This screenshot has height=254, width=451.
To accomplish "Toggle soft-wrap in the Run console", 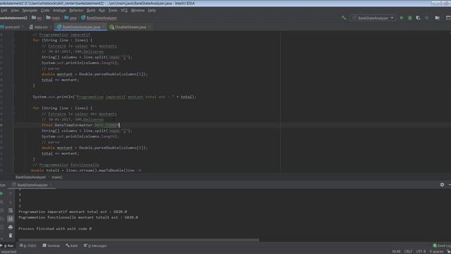I will click(11, 210).
